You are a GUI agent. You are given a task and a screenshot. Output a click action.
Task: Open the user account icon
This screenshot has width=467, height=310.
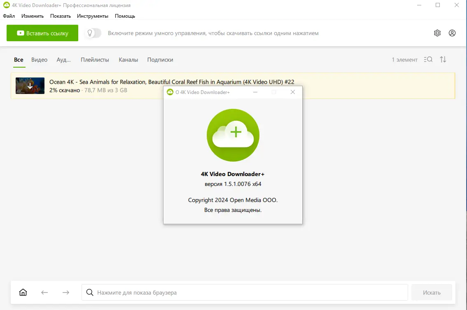(452, 33)
